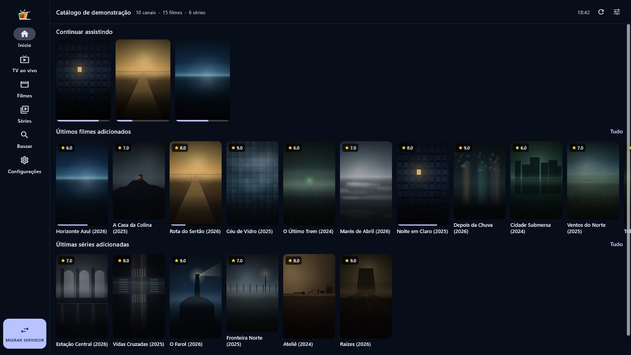Screen dimensions: 631x355
Task: Resume the lit-window building film in Continuar assistindo
Action: (x=84, y=80)
